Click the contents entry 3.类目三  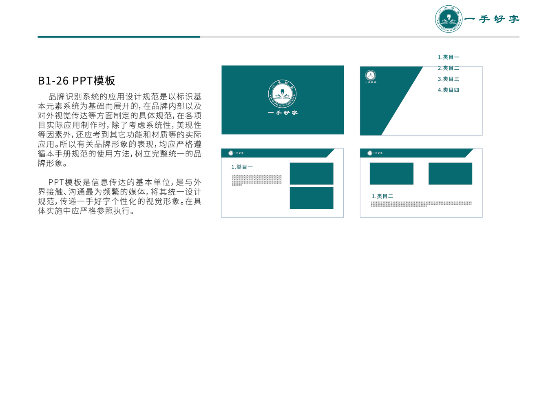(x=449, y=79)
